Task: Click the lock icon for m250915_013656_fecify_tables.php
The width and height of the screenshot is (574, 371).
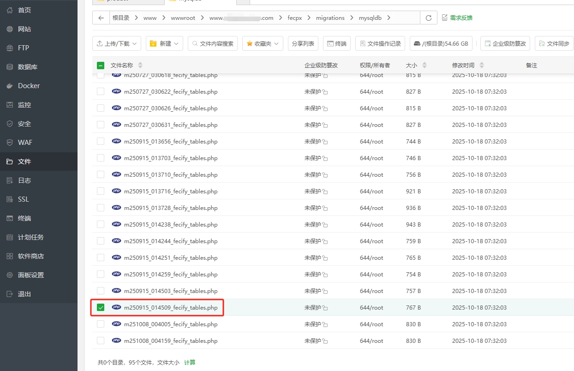Action: coord(325,142)
